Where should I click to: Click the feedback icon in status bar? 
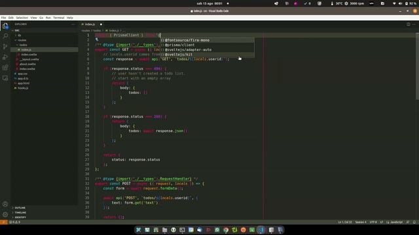(x=408, y=222)
